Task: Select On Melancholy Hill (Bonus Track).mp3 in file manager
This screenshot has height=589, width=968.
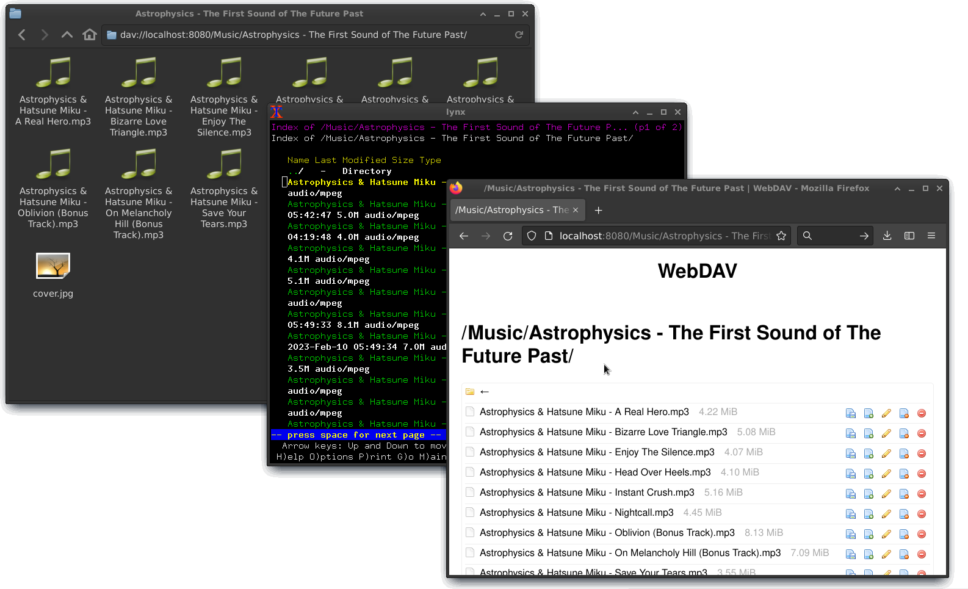Action: pyautogui.click(x=139, y=194)
